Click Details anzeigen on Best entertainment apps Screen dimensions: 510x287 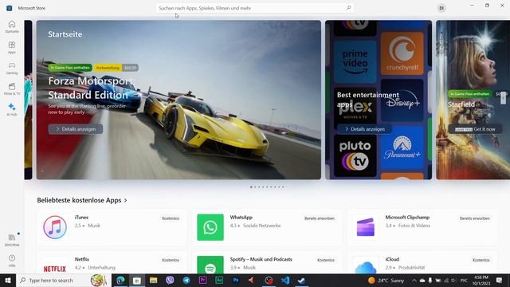pyautogui.click(x=364, y=129)
